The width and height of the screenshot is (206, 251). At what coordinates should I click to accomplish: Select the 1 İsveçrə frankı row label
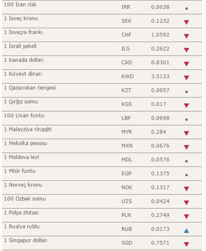pos(23,32)
